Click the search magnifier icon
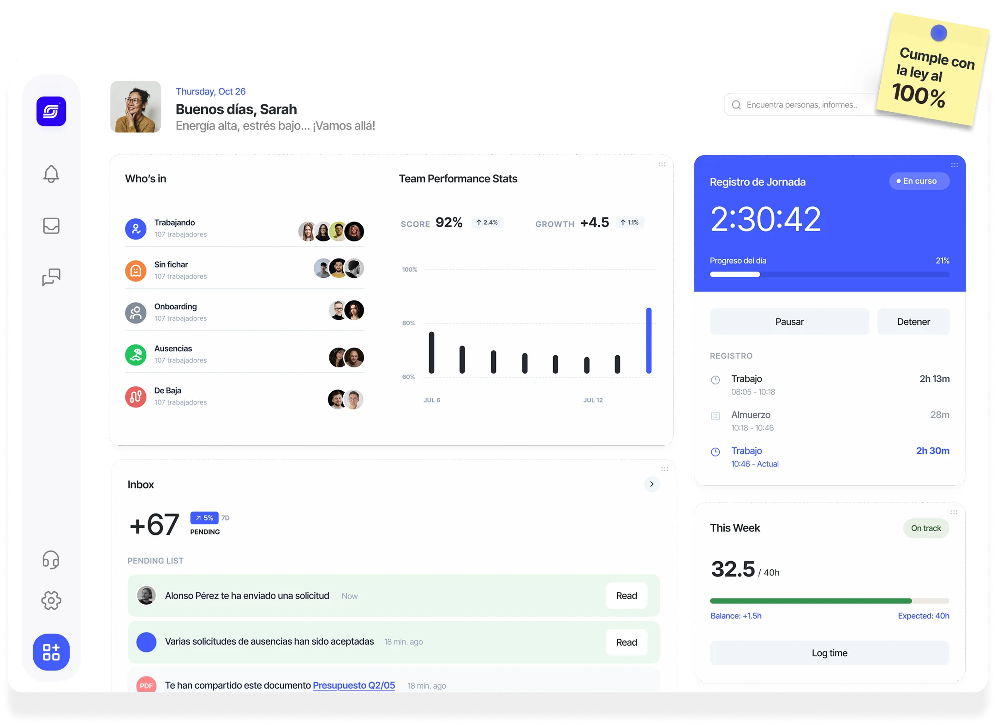 point(736,105)
